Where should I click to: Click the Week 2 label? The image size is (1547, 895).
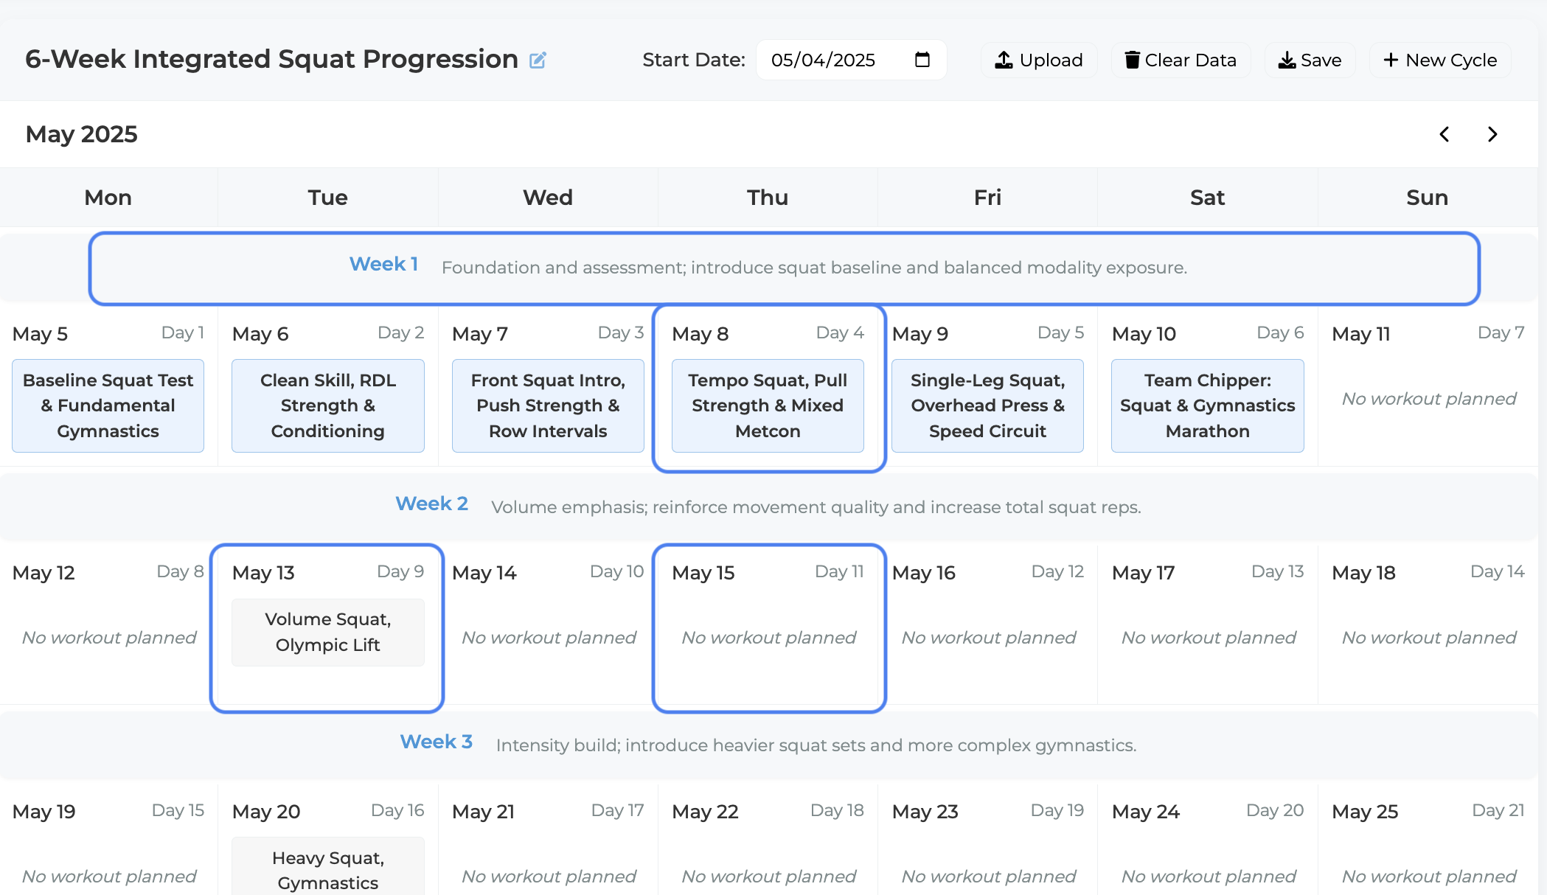431,504
